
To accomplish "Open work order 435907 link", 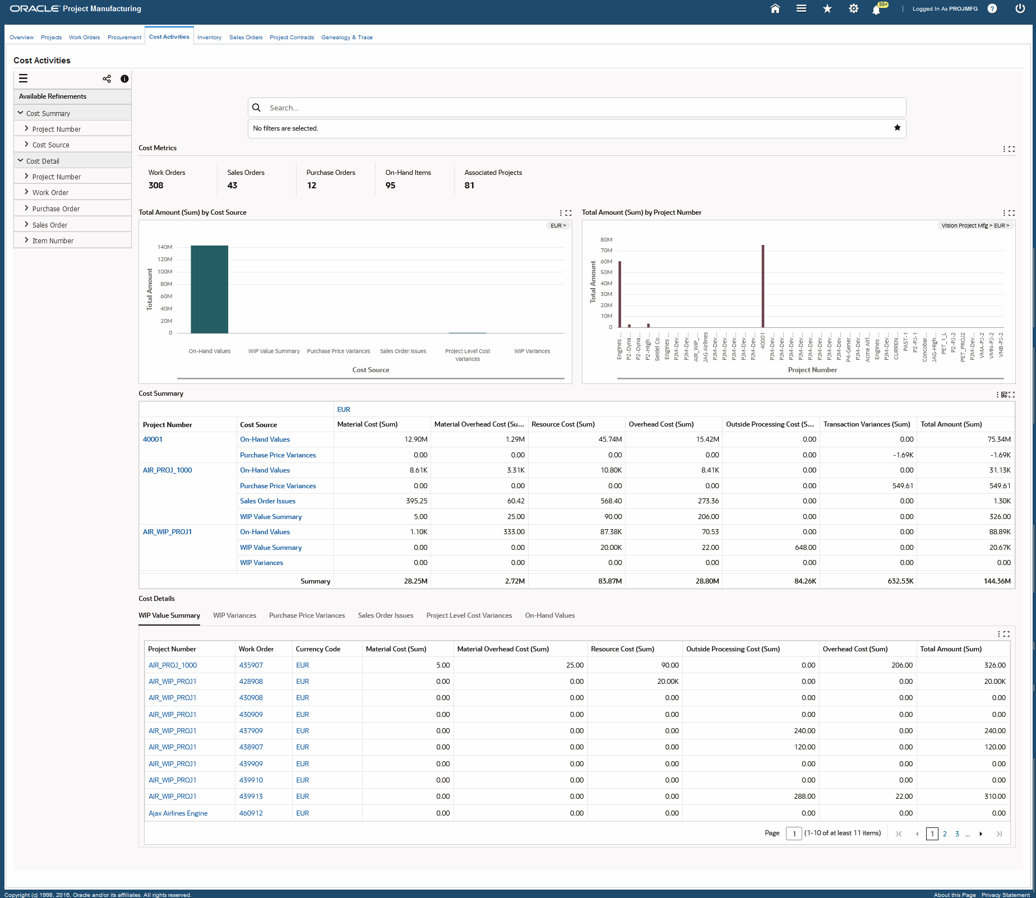I will pyautogui.click(x=251, y=665).
